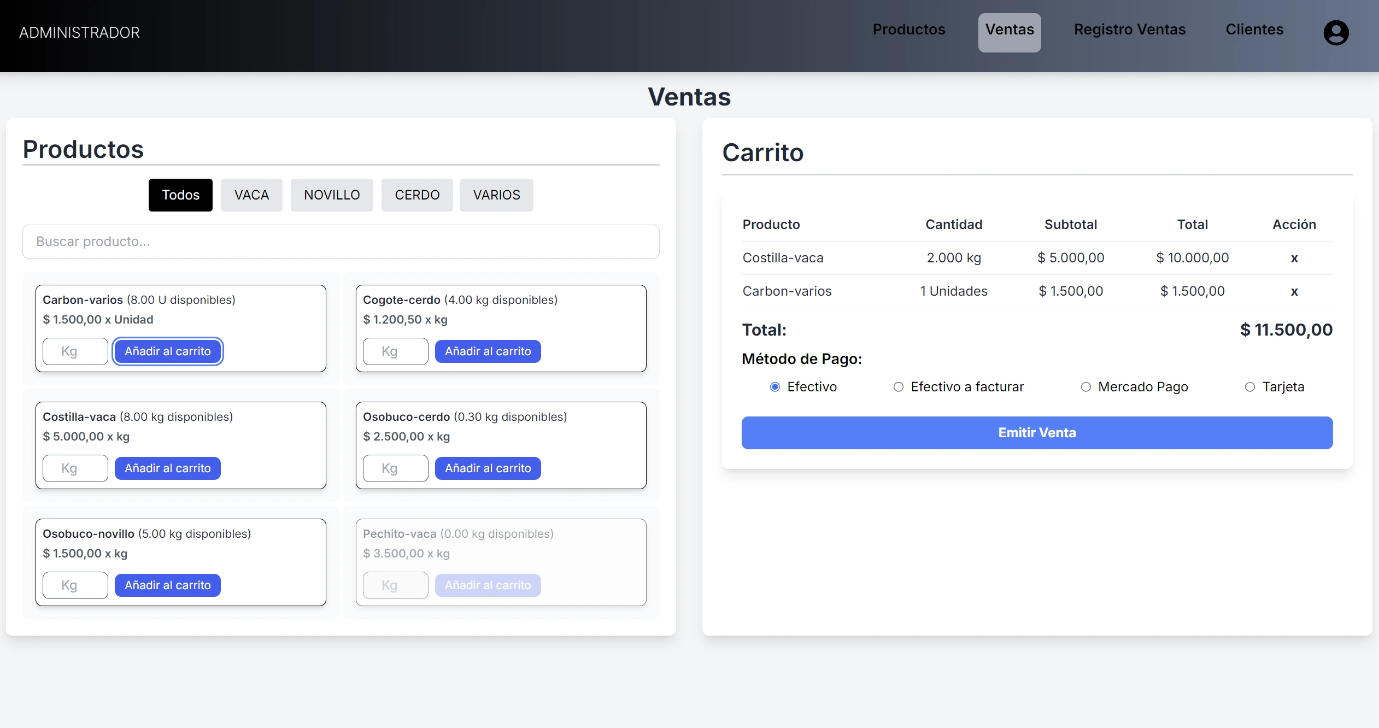The width and height of the screenshot is (1379, 728).
Task: Filter products by NOVILLO category
Action: click(332, 195)
